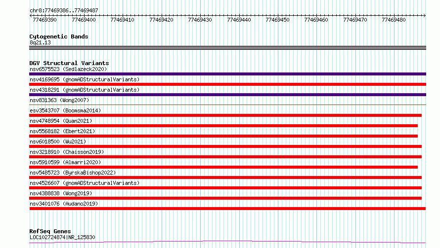Click the nsv4318291 (gnomADStructuralVariants) label
The image size is (440, 248).
85,90
